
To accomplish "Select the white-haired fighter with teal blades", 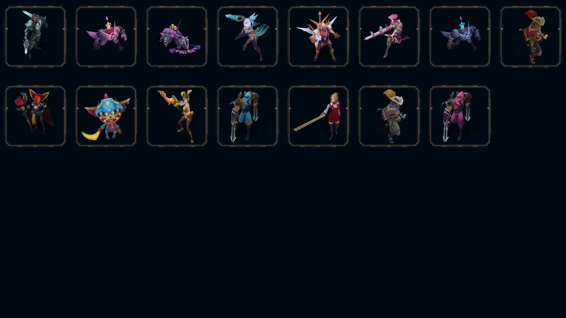I will click(x=248, y=37).
